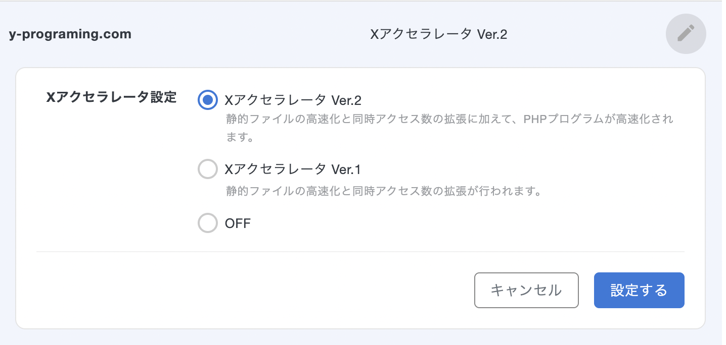Image resolution: width=726 pixels, height=345 pixels.
Task: Click the divider line above the buttons
Action: pos(360,251)
